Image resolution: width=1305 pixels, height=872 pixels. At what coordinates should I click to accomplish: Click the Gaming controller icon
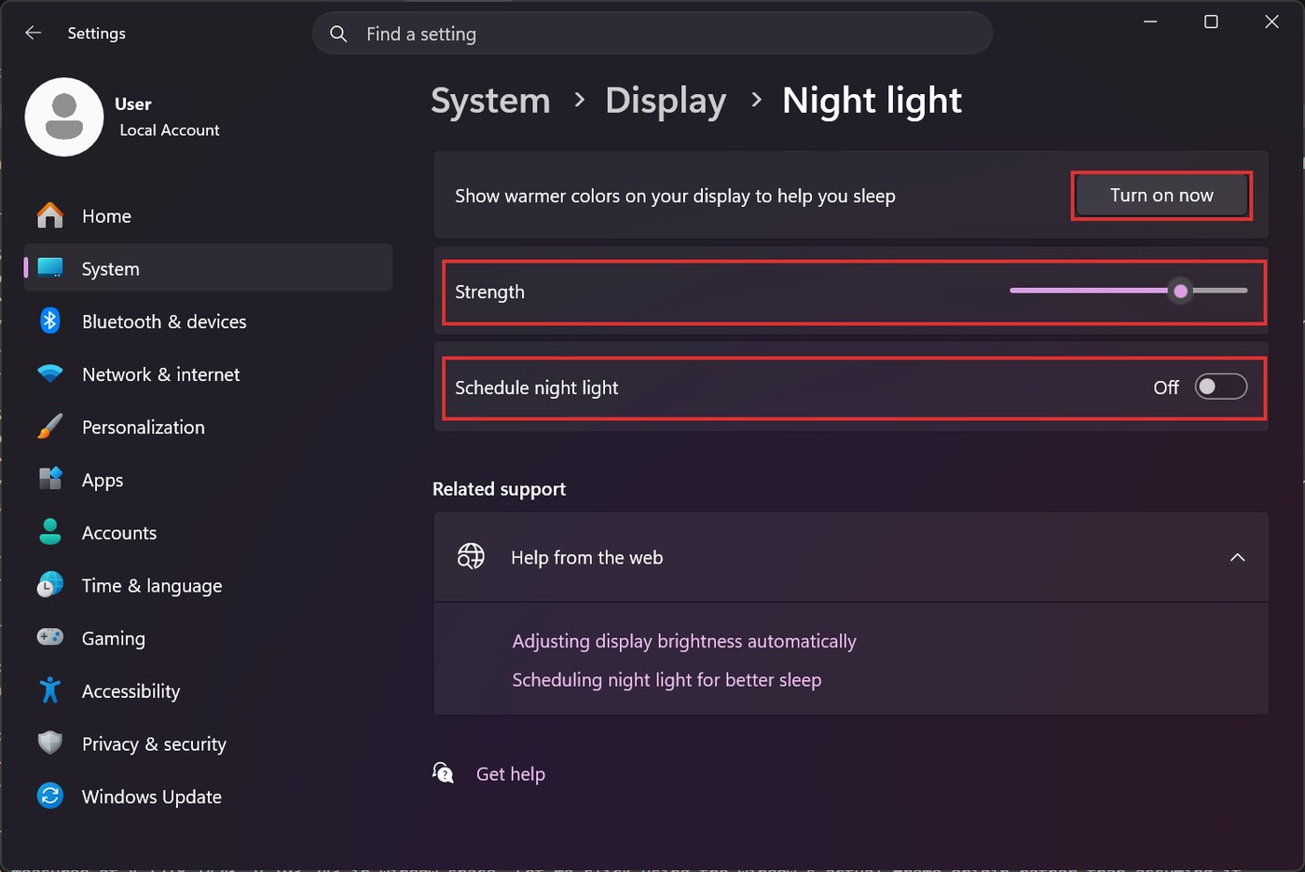[50, 637]
